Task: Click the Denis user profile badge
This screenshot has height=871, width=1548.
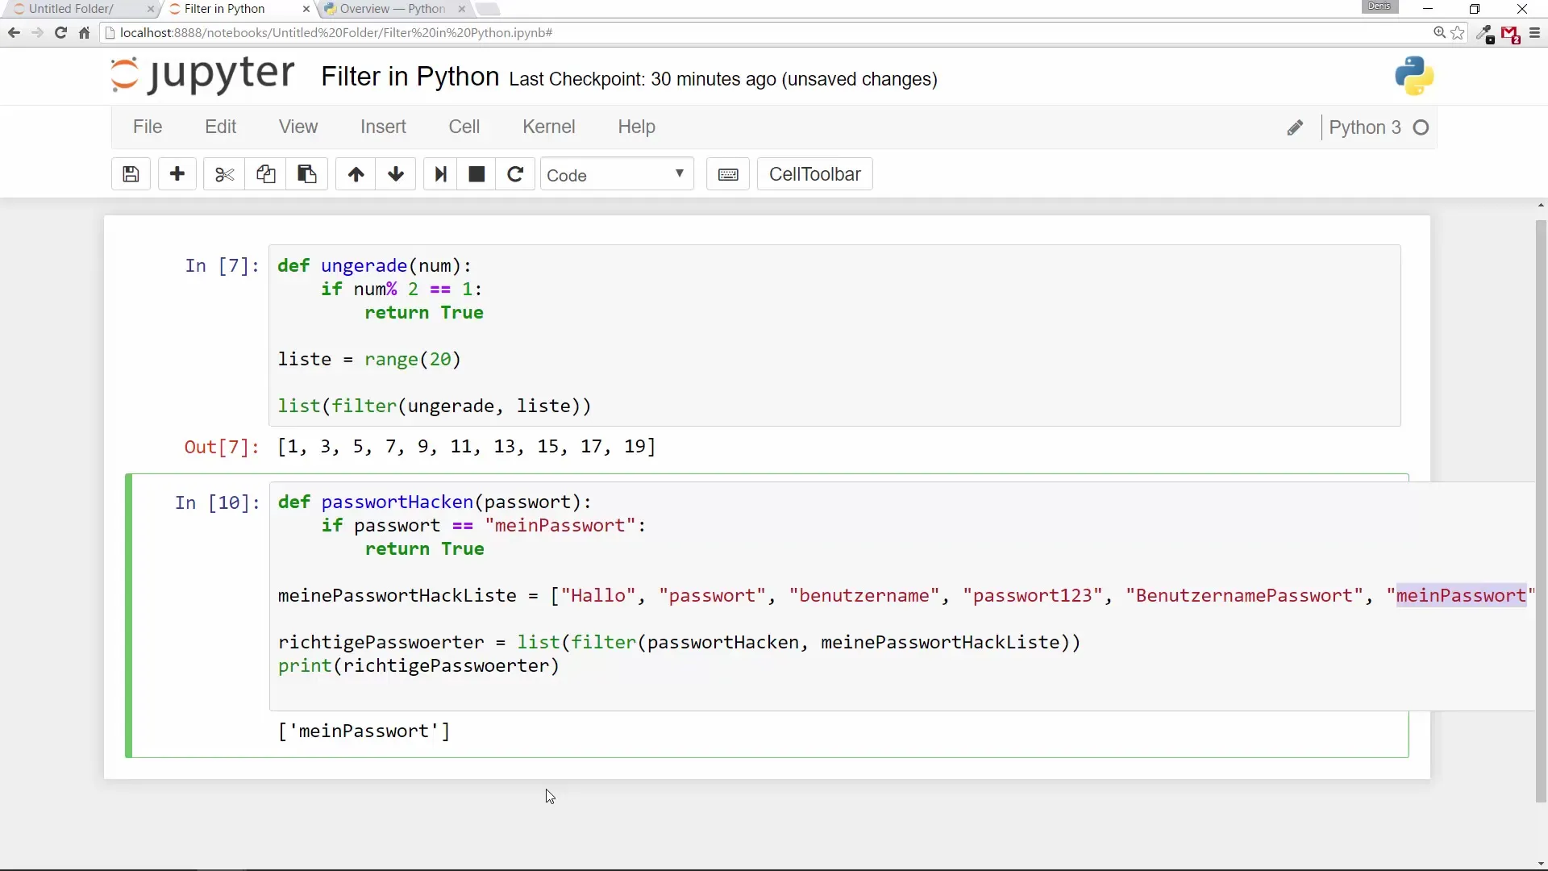Action: click(1379, 6)
